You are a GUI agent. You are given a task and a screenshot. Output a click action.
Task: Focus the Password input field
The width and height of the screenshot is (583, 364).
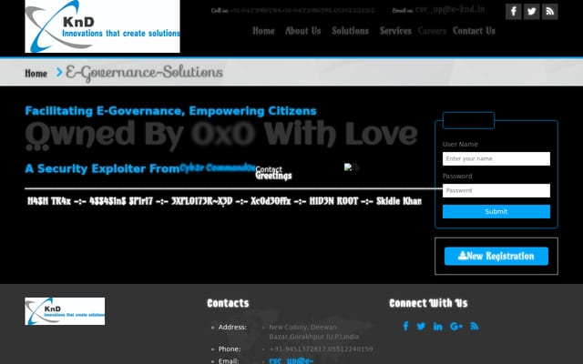tap(496, 190)
